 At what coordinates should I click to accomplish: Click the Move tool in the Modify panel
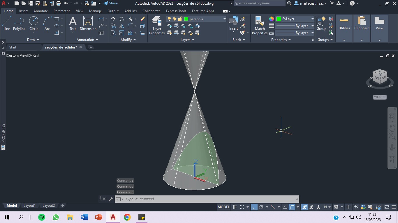click(113, 19)
